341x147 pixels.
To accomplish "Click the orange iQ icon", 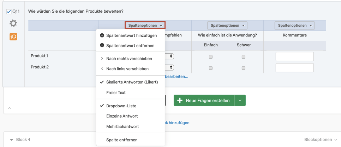I will tap(13, 36).
